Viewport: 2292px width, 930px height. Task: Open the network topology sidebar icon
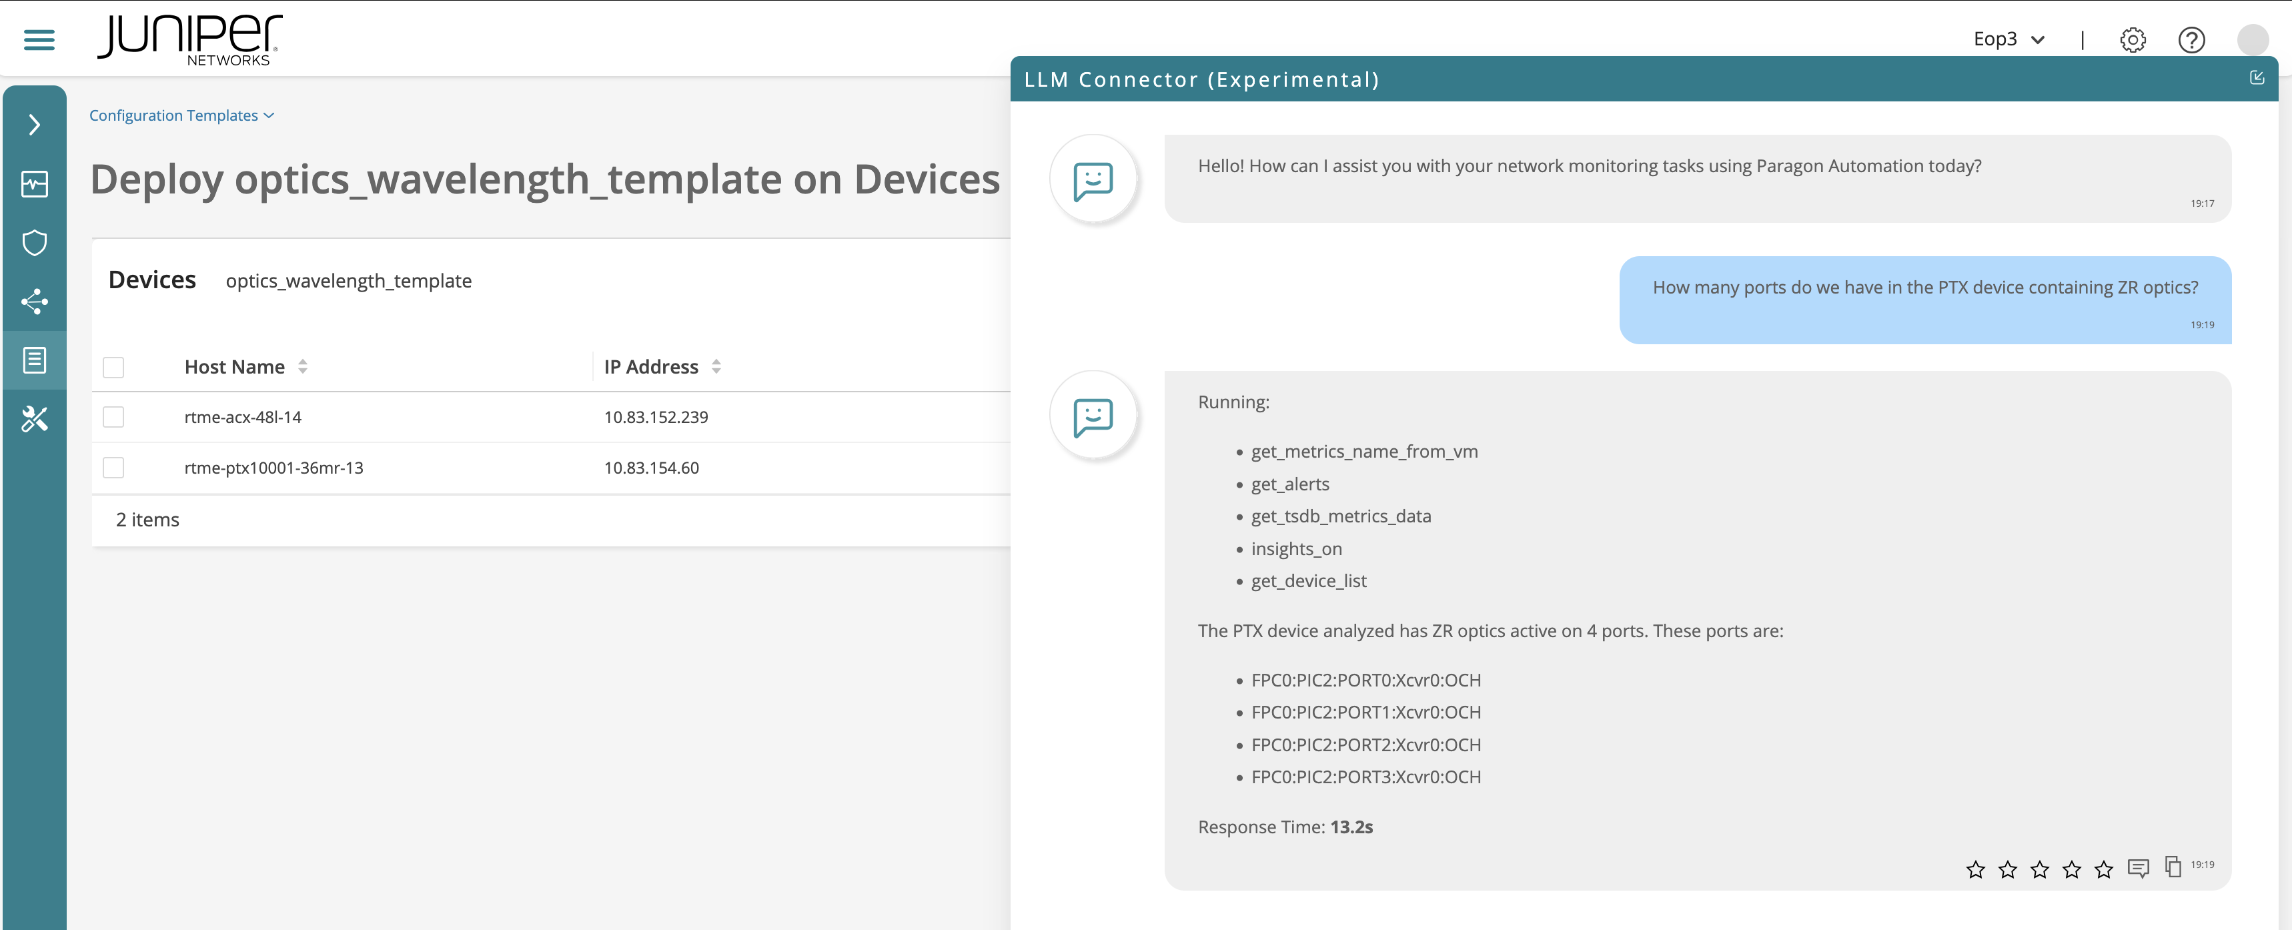point(35,302)
